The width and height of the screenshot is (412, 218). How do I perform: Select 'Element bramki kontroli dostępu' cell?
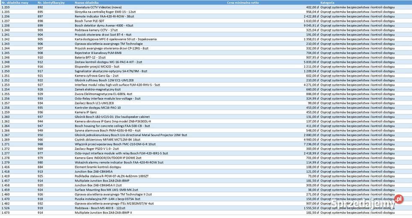[98, 167]
